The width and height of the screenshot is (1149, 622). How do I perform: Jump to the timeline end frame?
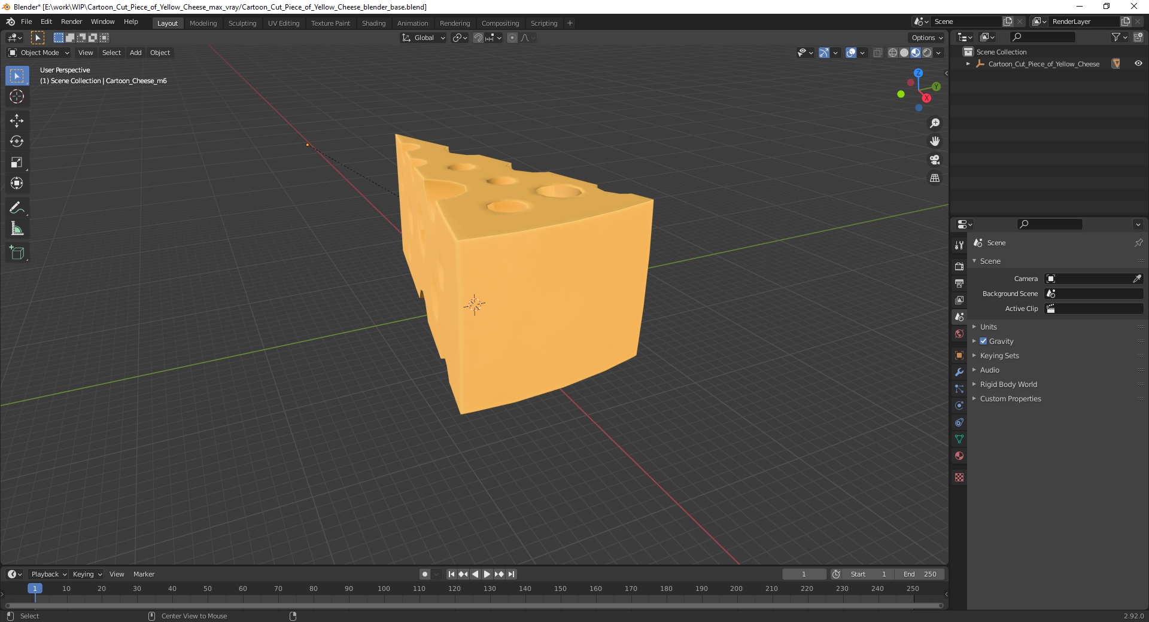[x=511, y=574]
